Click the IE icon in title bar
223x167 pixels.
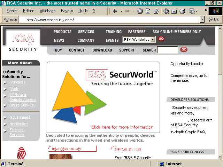pos(3,3)
